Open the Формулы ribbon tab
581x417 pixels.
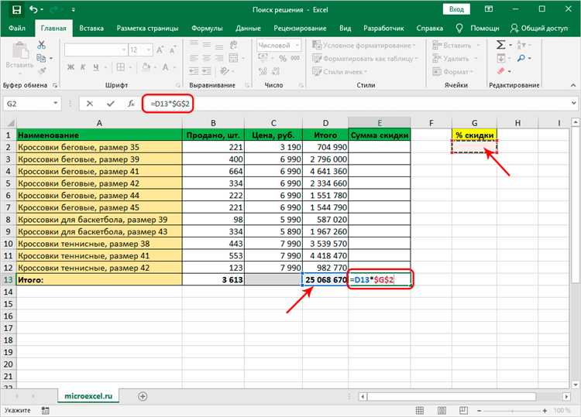(207, 28)
